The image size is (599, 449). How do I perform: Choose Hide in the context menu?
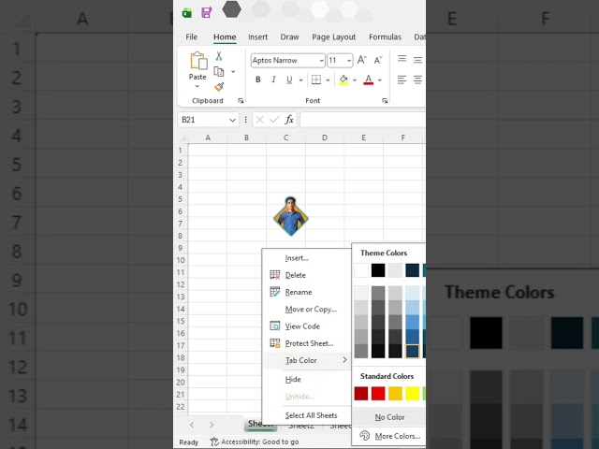click(x=307, y=379)
